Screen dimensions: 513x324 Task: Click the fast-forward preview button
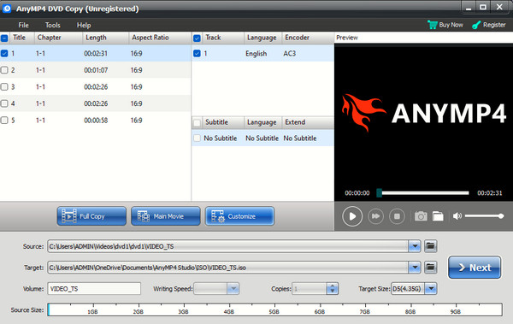[375, 216]
